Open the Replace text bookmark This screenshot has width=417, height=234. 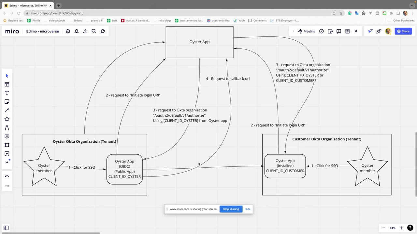pos(13,20)
